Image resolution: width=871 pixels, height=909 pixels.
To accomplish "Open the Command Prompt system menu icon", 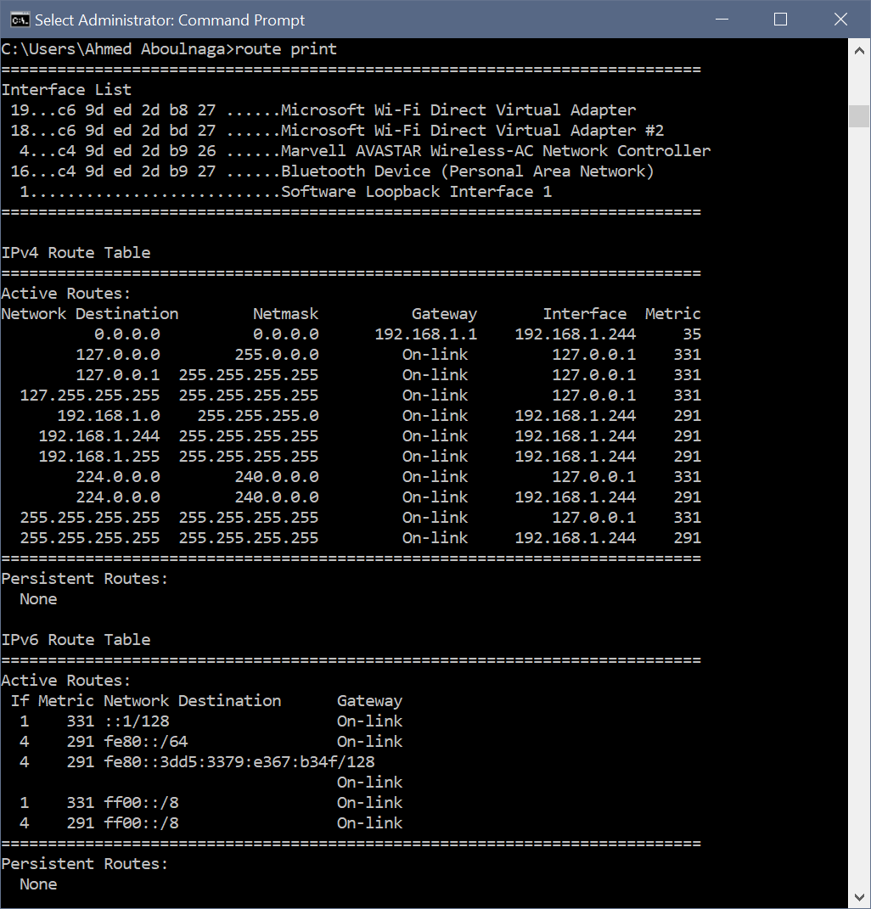I will pyautogui.click(x=18, y=20).
